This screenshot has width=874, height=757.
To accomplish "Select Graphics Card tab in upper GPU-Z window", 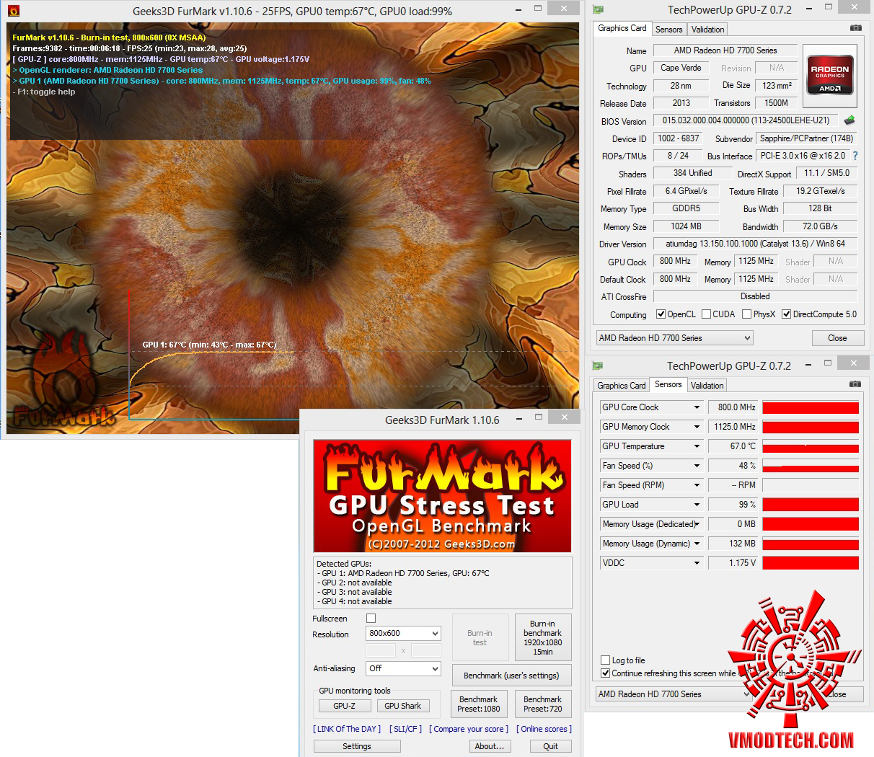I will (x=622, y=28).
